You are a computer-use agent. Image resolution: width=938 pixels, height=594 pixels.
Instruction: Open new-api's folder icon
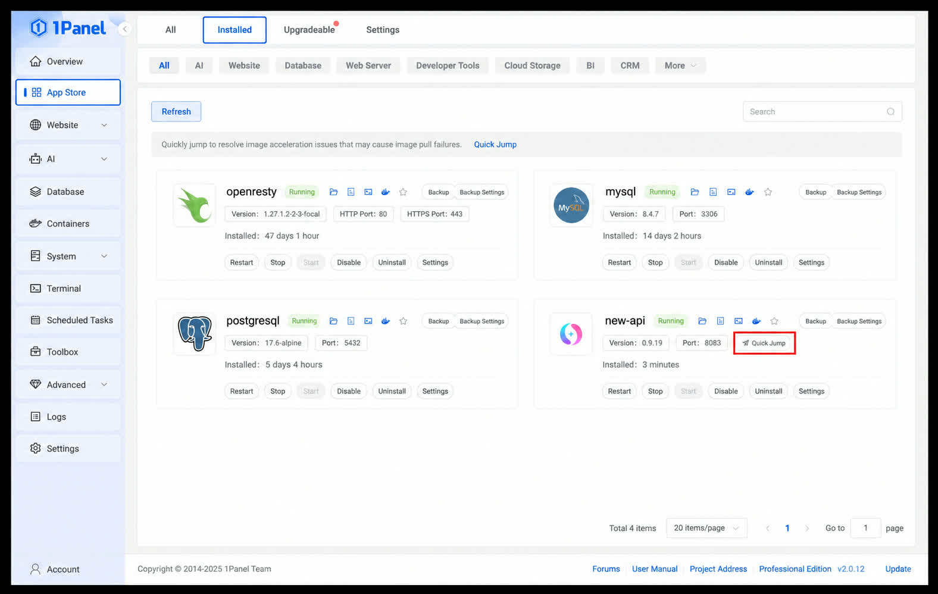click(702, 321)
